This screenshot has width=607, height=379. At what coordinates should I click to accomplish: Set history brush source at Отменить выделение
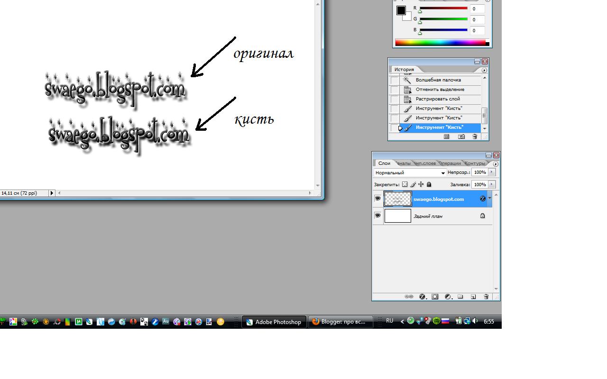[394, 90]
